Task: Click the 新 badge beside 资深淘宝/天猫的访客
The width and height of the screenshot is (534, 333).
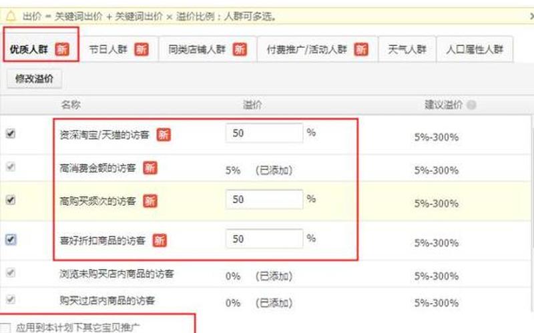Action: click(x=164, y=135)
